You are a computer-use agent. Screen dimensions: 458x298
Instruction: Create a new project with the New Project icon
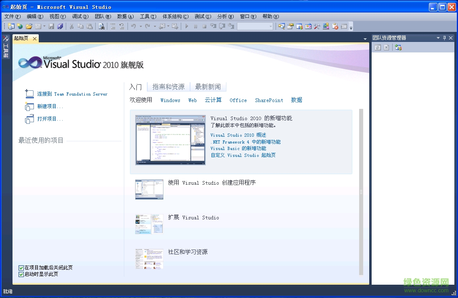(11, 26)
